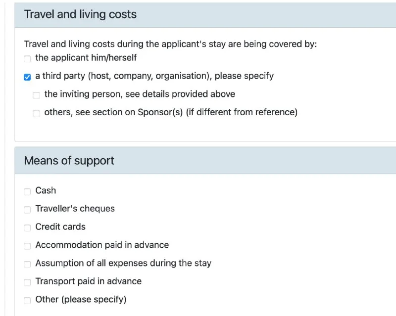
Task: Tick 'the inviting person' checkbox
Action: coord(36,95)
